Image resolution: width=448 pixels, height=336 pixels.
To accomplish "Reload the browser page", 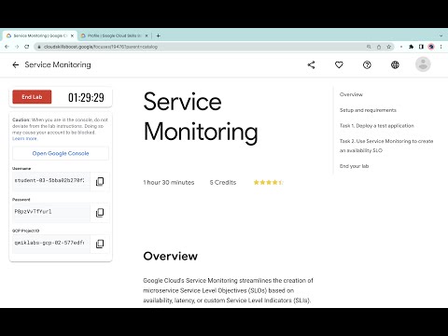I will pyautogui.click(x=27, y=47).
